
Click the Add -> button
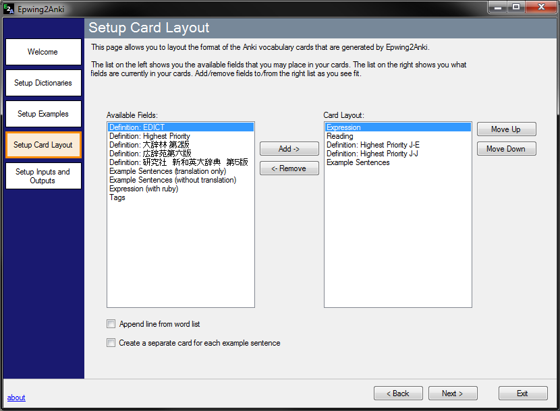289,148
